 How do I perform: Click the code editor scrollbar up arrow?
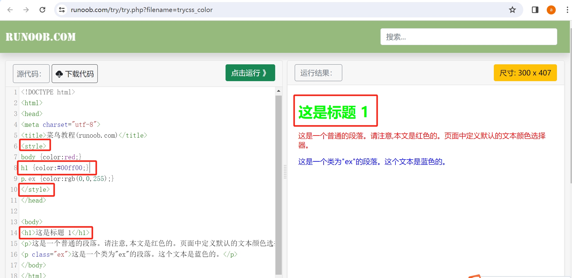(278, 90)
